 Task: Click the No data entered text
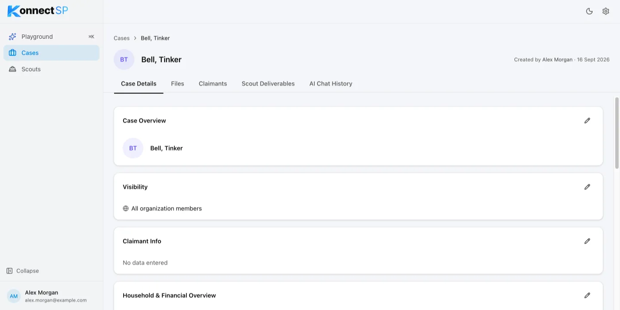[145, 263]
